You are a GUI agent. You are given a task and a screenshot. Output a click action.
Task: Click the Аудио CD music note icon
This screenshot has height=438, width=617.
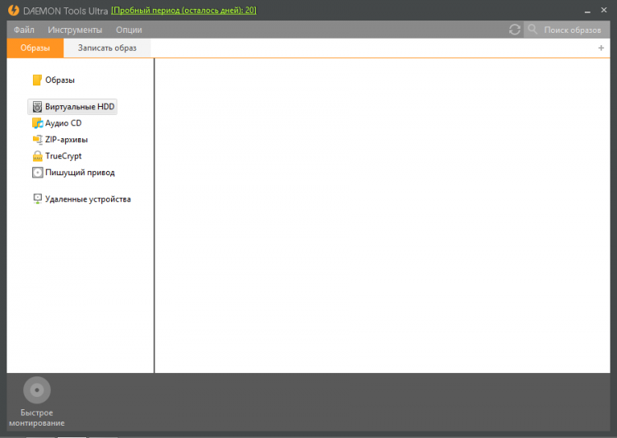[x=37, y=123]
